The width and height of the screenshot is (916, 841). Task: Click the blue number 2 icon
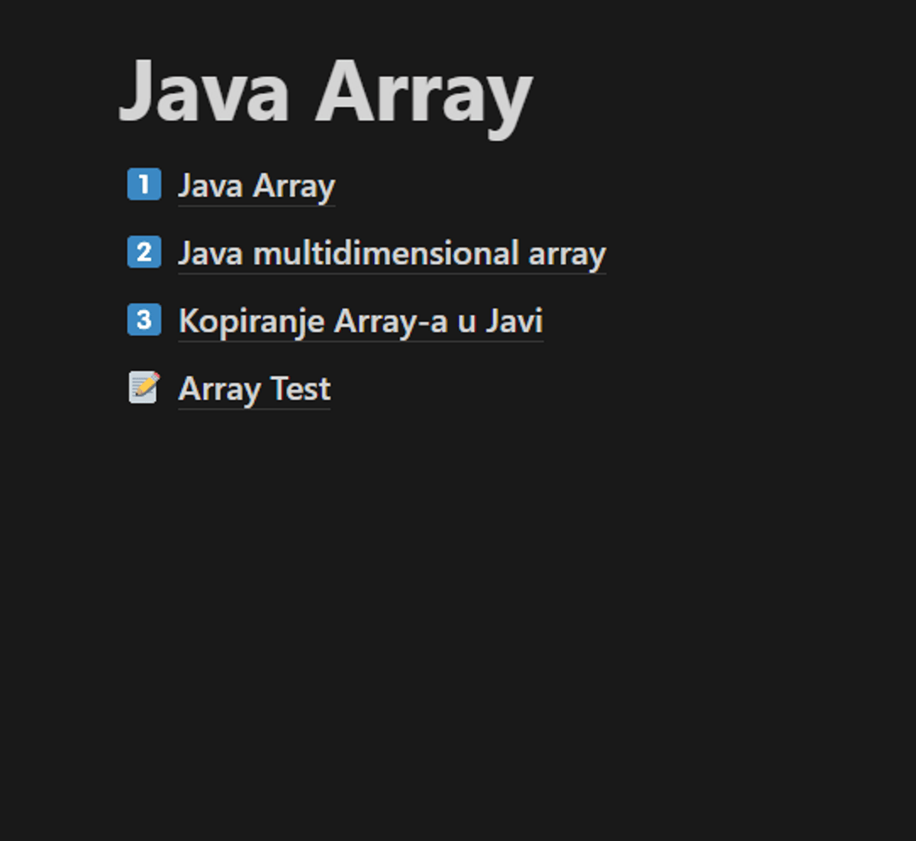[x=144, y=253]
